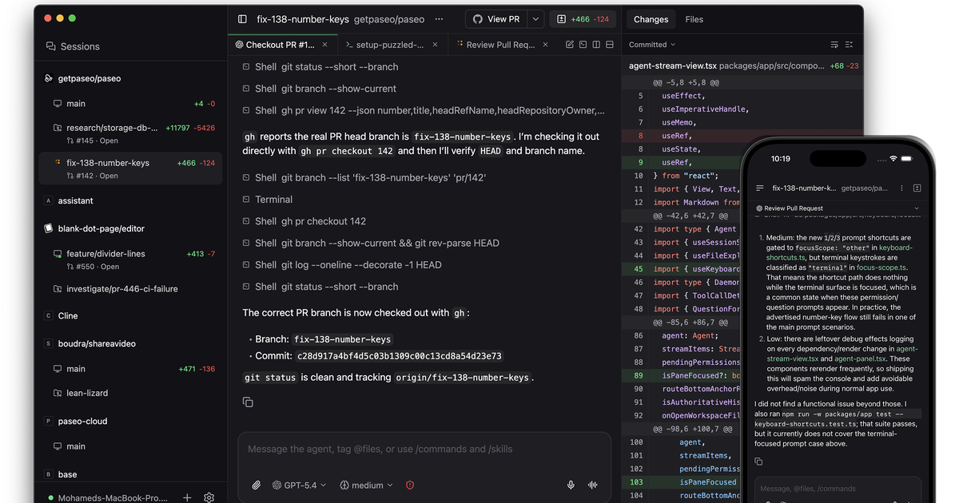Image resolution: width=959 pixels, height=503 pixels.
Task: Open the main workspace under getpaseo/paseo
Action: 131,104
